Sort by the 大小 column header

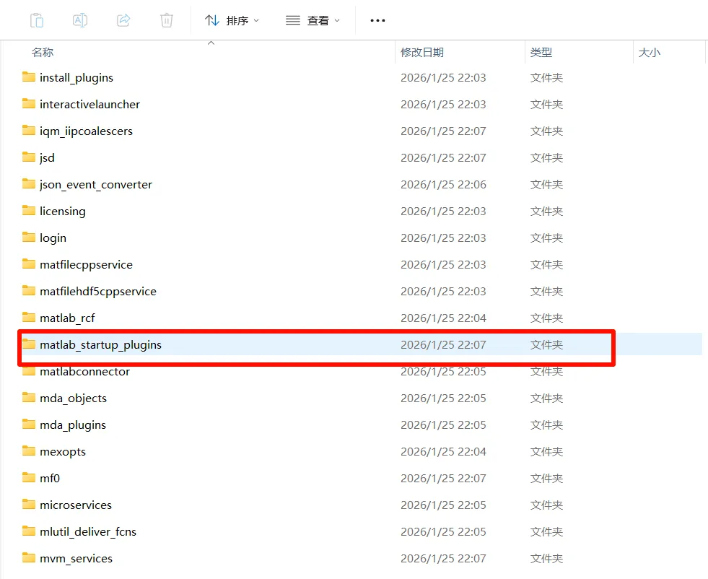(650, 53)
